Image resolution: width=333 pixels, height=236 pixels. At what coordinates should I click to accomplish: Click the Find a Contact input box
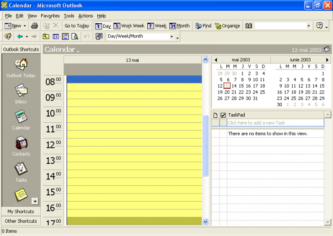coord(280,26)
